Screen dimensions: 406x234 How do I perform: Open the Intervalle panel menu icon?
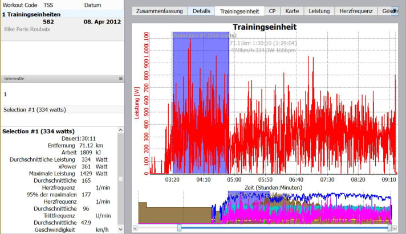click(x=120, y=78)
